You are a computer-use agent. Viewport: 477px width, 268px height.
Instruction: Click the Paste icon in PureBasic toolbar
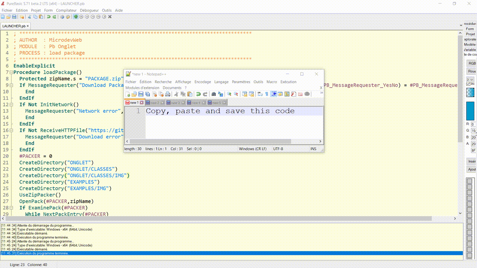[41, 17]
